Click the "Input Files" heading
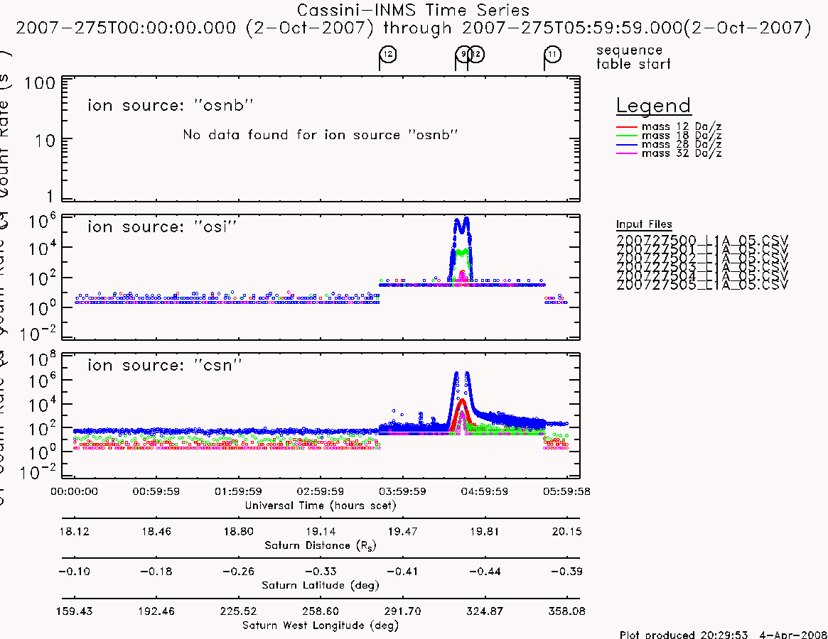Viewport: 828px width, 639px height. pyautogui.click(x=644, y=224)
